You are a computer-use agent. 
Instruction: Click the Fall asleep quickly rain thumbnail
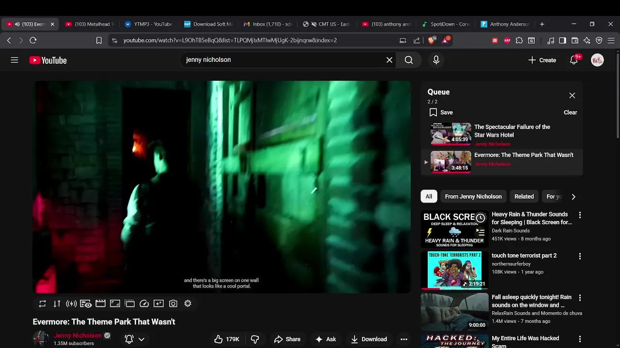coord(454,311)
